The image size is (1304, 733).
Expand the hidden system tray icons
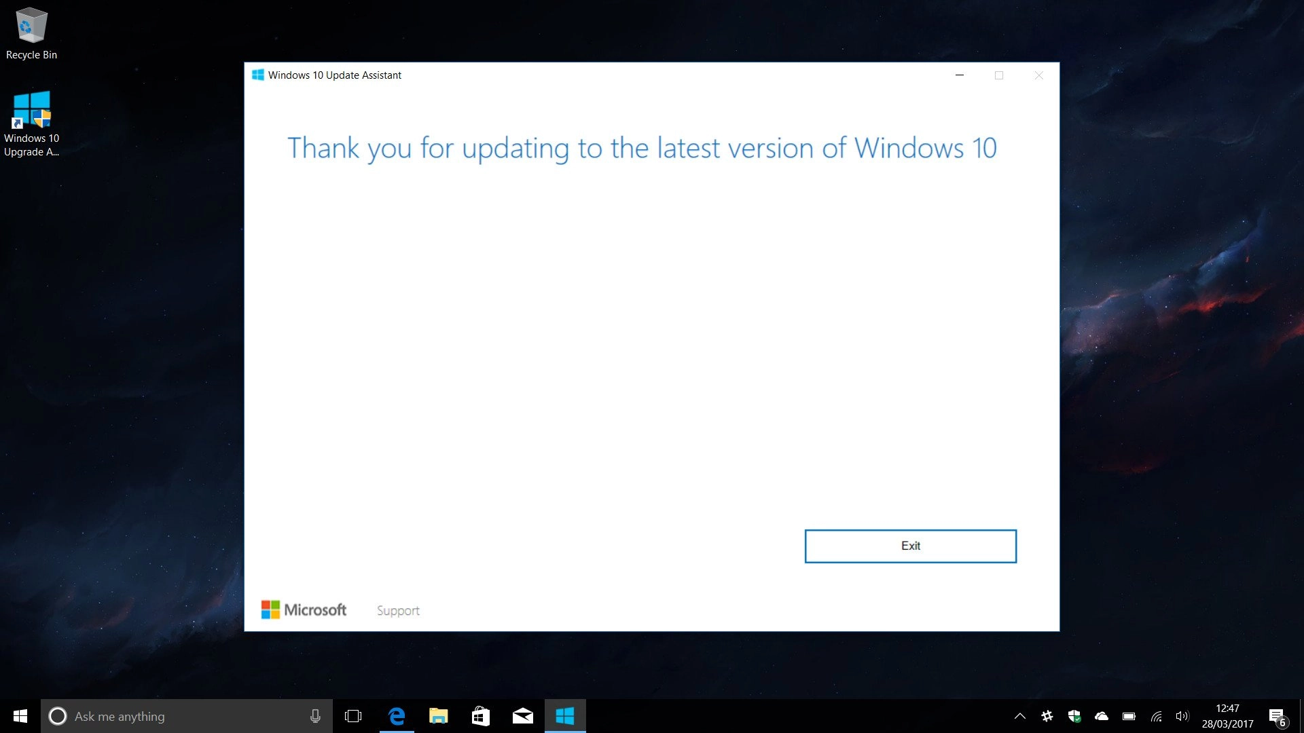1020,716
